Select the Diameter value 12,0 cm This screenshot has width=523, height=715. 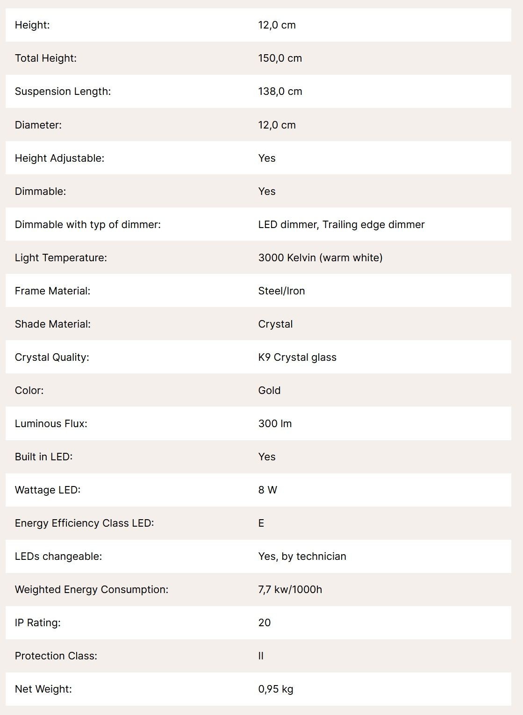click(277, 125)
